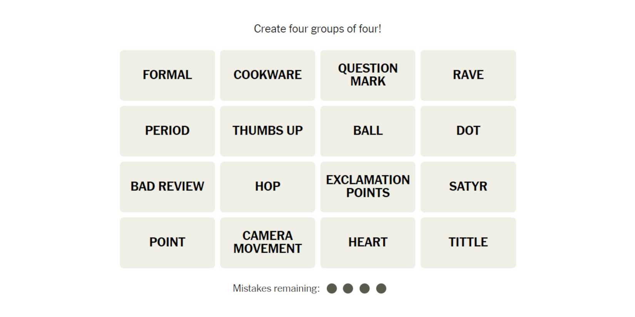The image size is (635, 317).
Task: Click the POINT tile
Action: [x=167, y=242]
